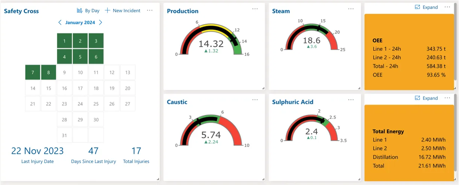Select day 17 in safety calendar
Screen dimensions: 459x185
pos(80,88)
